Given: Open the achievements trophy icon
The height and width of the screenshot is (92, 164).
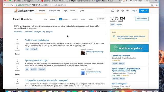Looking at the screenshot, I should click(118, 11).
